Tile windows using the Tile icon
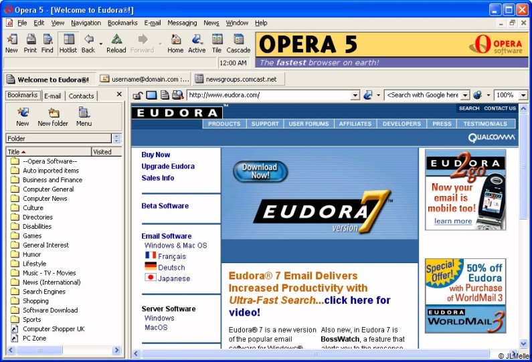Viewport: 532px width, 362px height. click(217, 43)
